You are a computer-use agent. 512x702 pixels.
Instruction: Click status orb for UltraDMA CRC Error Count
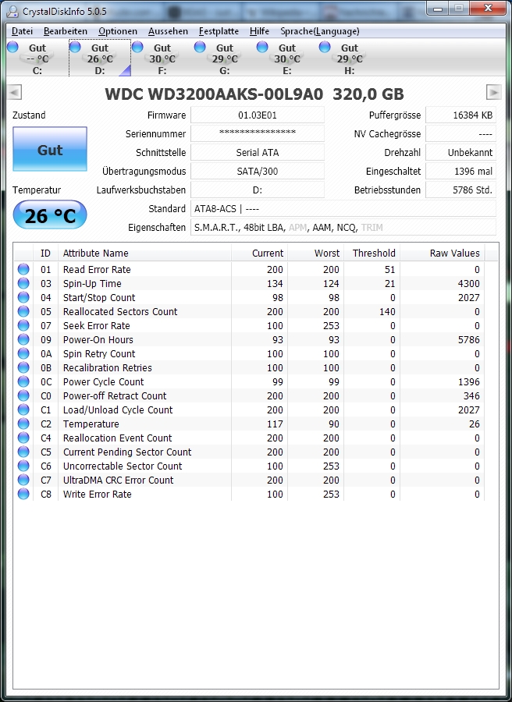point(23,480)
